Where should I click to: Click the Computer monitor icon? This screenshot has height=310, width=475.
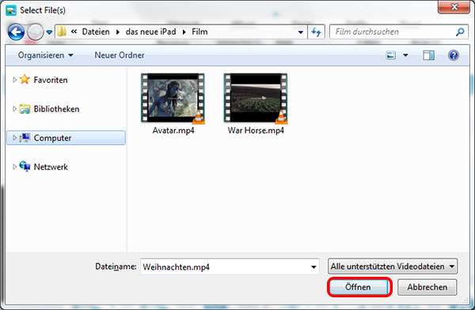tap(25, 138)
